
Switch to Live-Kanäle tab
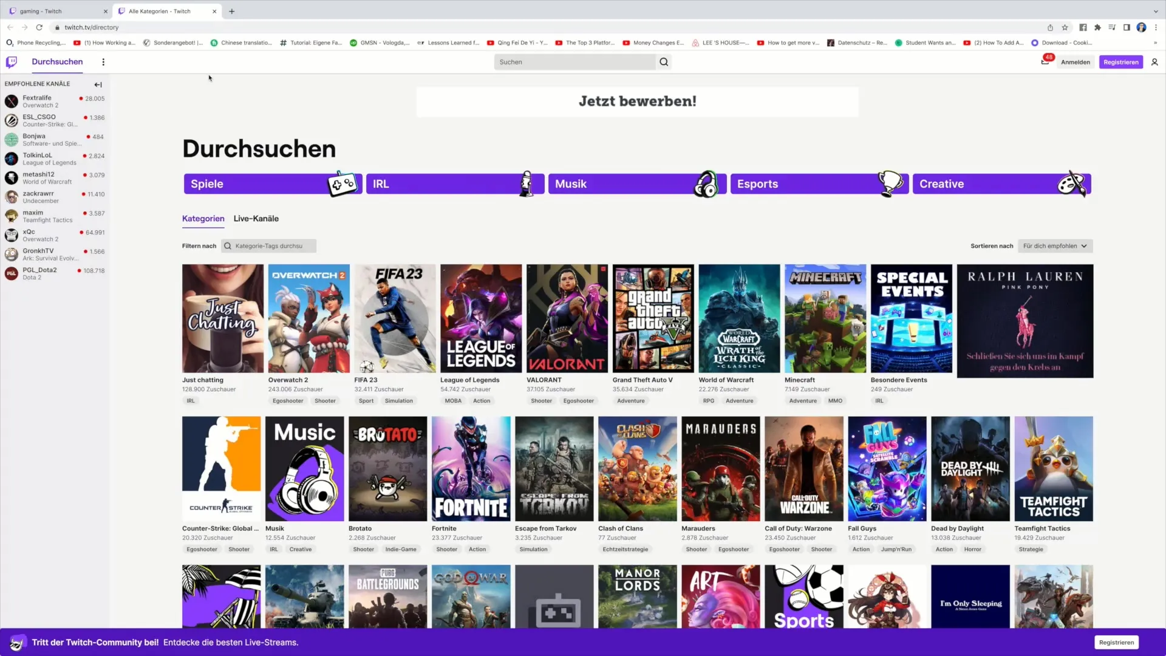coord(256,218)
